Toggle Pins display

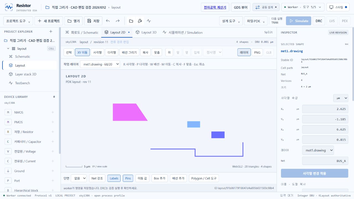[x=128, y=178]
